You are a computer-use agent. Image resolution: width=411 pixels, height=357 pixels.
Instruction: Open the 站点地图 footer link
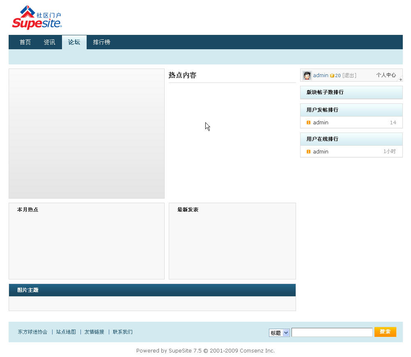(x=66, y=332)
